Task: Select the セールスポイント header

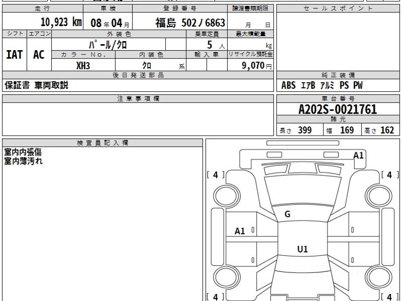Action: (x=338, y=9)
